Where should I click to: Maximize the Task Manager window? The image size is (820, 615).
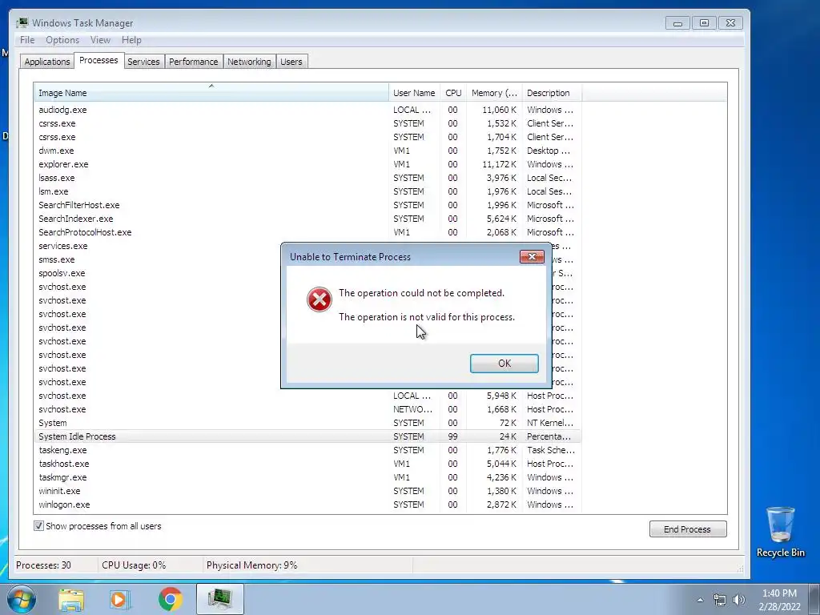[x=704, y=23]
